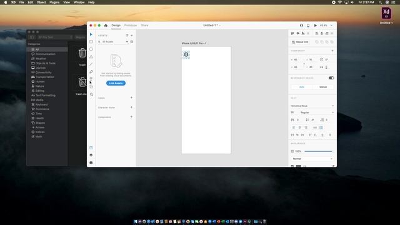400x225 pixels.
Task: Click the Repeat Grid button
Action: pyautogui.click(x=300, y=42)
